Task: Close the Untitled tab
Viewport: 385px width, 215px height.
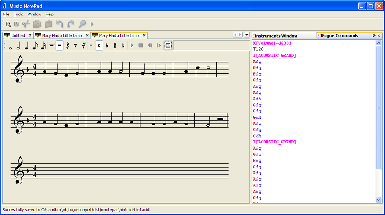Action: tap(30, 36)
